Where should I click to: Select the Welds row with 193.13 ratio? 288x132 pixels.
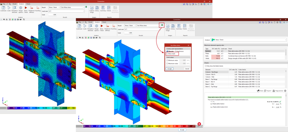point(245,58)
